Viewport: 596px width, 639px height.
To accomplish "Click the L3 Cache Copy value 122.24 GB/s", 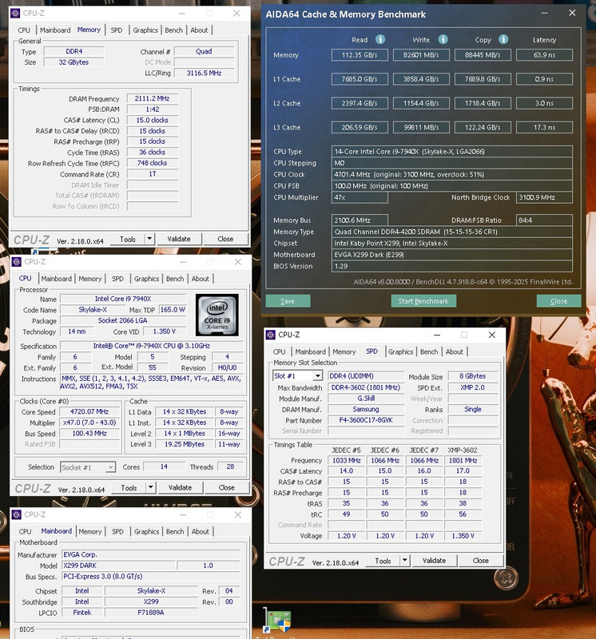I will 483,128.
